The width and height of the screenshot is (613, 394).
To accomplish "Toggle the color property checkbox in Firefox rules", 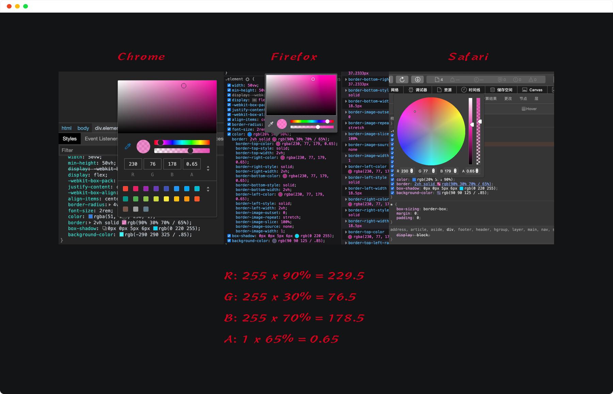I will pos(229,134).
